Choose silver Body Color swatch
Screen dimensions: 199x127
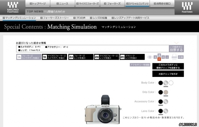pyautogui.click(x=166, y=83)
